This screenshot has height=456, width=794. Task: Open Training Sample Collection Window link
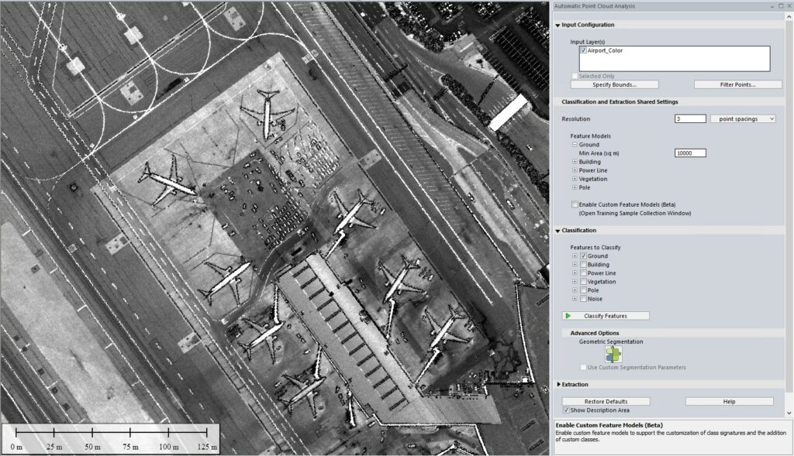point(635,214)
